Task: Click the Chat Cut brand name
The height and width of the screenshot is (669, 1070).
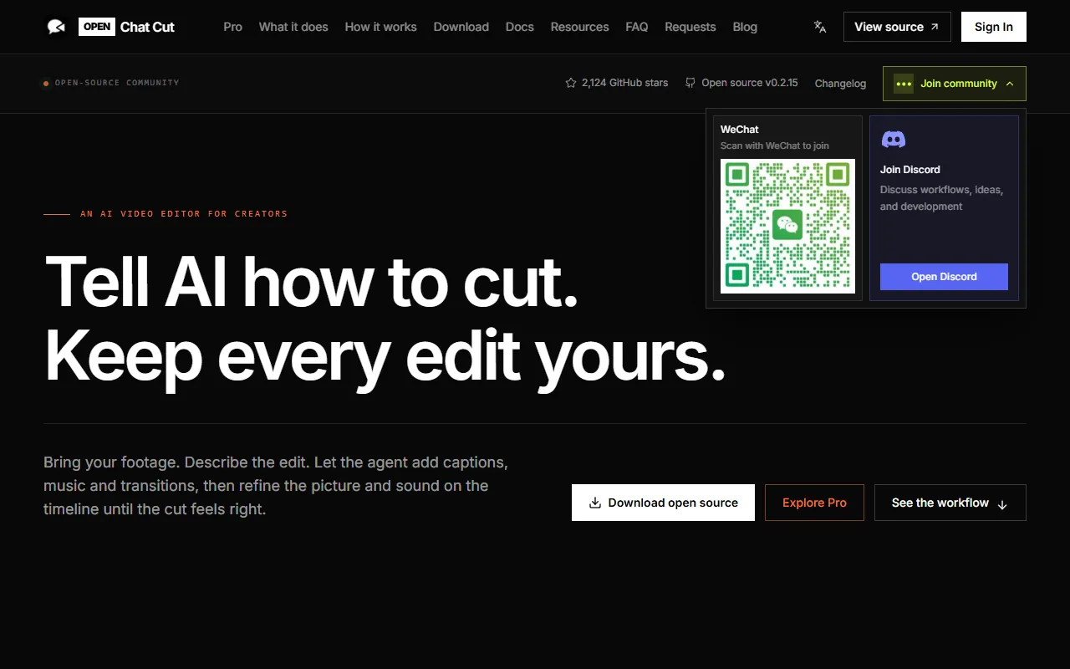Action: [147, 27]
